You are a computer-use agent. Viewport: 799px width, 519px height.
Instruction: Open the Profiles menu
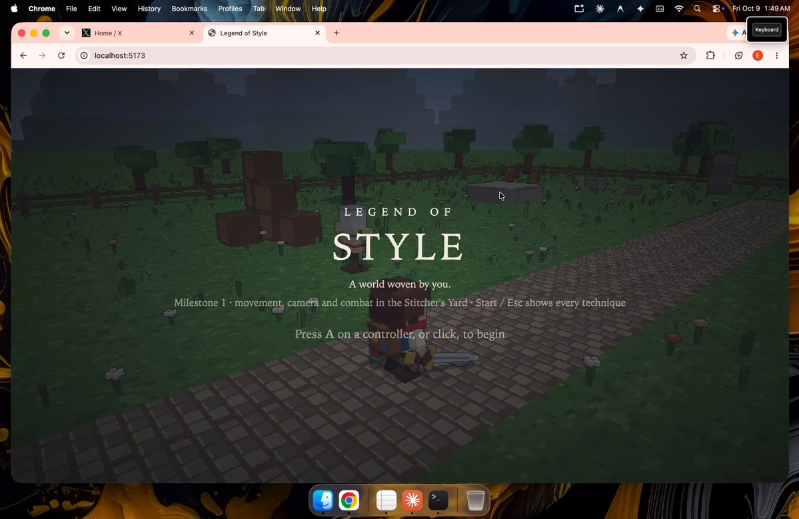click(x=230, y=9)
